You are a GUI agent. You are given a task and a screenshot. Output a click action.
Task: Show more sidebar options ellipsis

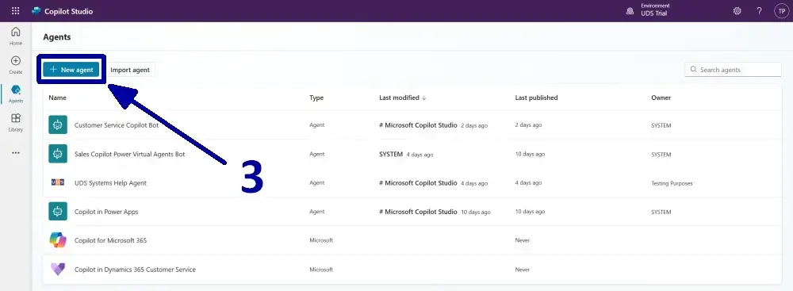pos(16,152)
